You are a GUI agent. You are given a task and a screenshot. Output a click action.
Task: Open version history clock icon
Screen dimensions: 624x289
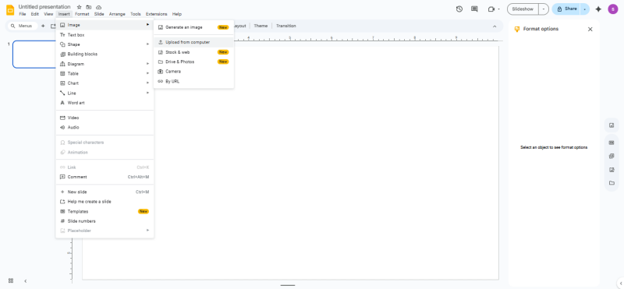coord(459,9)
